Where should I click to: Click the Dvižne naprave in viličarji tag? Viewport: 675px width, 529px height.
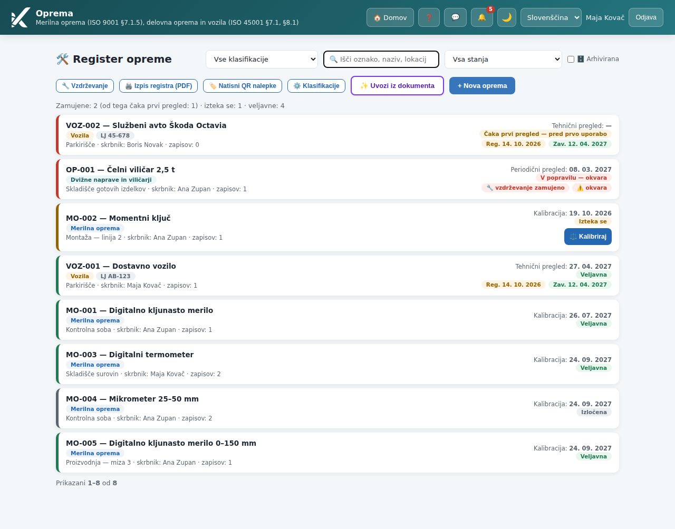tap(111, 180)
